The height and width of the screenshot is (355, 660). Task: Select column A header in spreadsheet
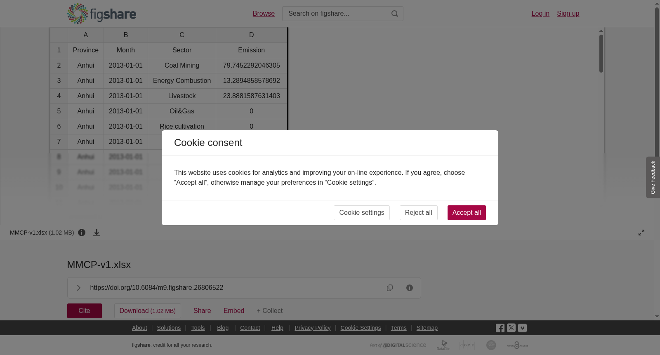tap(86, 35)
